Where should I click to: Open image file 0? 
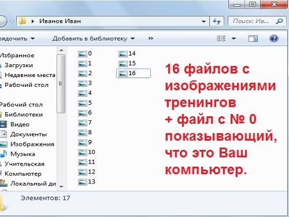click(85, 53)
